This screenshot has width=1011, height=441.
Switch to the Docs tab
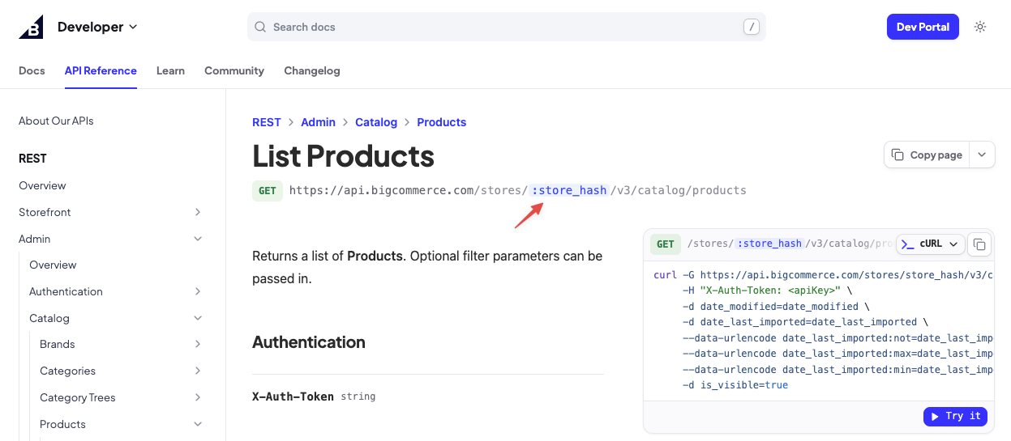(x=32, y=70)
